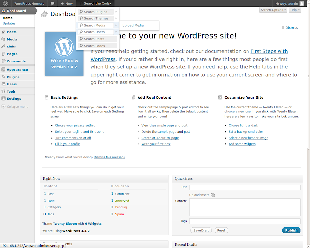The image size is (310, 248).
Task: Click the Settings icon in sidebar
Action: pyautogui.click(x=3, y=98)
